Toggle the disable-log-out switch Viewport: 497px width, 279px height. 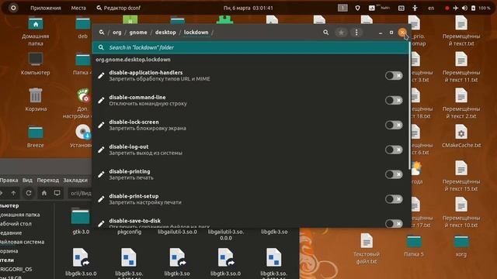coord(394,150)
